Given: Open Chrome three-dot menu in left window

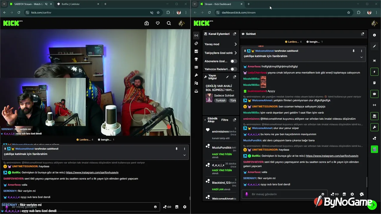Looking at the screenshot, I should (186, 12).
